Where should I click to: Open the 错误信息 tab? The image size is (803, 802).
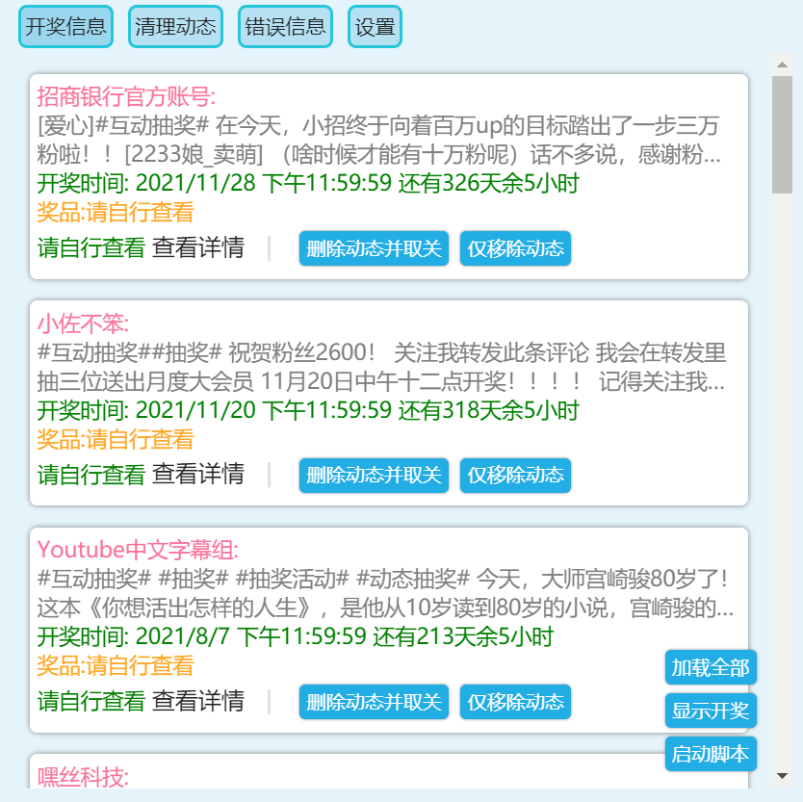pyautogui.click(x=285, y=27)
